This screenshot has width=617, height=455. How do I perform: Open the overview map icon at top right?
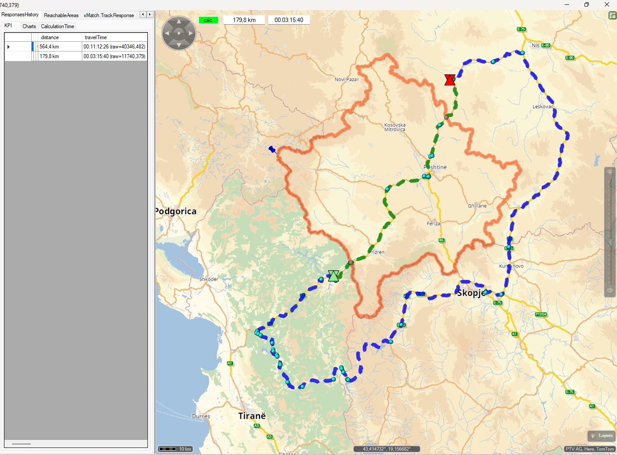(x=612, y=15)
